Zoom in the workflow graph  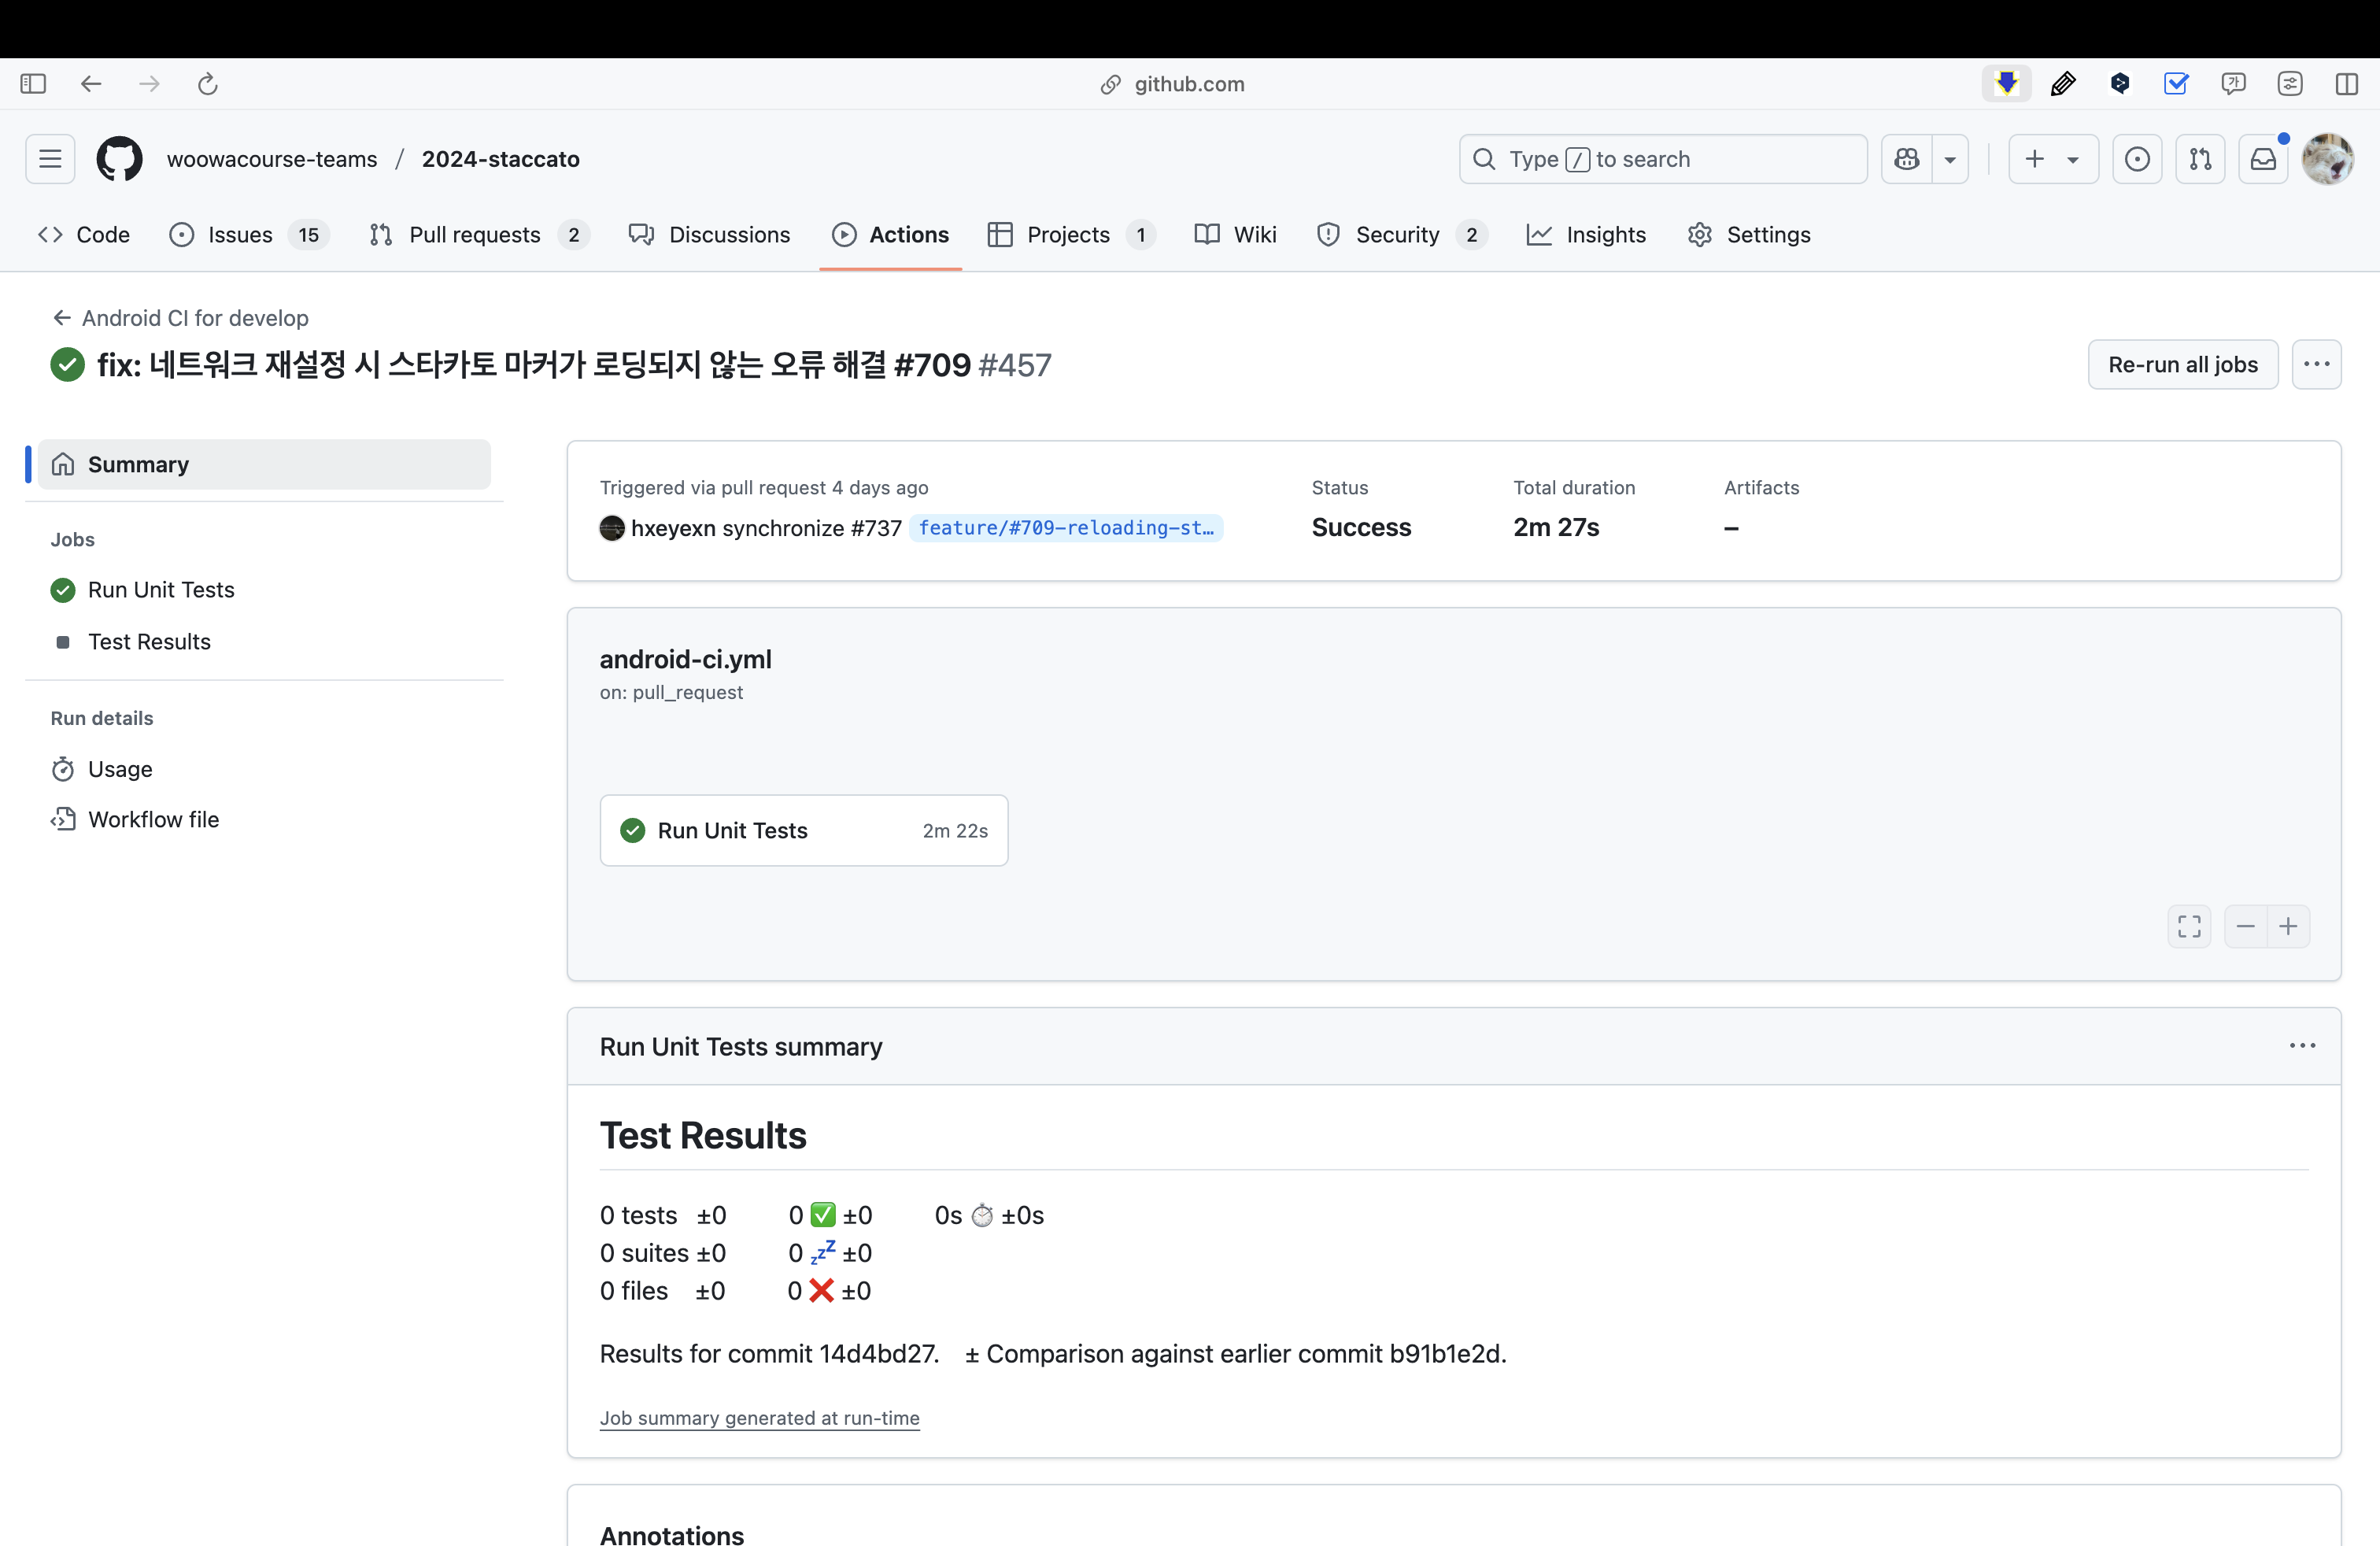coord(2288,926)
